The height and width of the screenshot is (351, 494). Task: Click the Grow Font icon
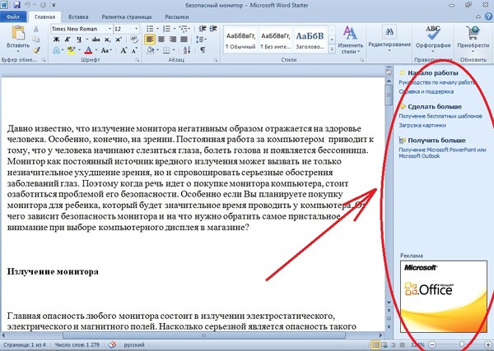[x=123, y=50]
